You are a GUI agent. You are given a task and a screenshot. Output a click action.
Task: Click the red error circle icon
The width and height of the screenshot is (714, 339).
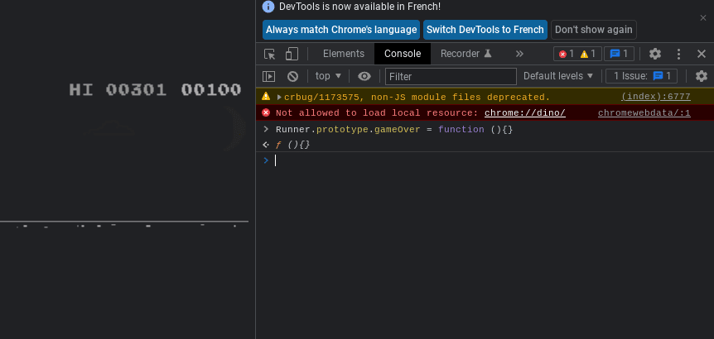click(x=266, y=112)
